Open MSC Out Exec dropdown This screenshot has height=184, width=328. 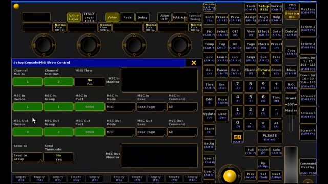152,132
